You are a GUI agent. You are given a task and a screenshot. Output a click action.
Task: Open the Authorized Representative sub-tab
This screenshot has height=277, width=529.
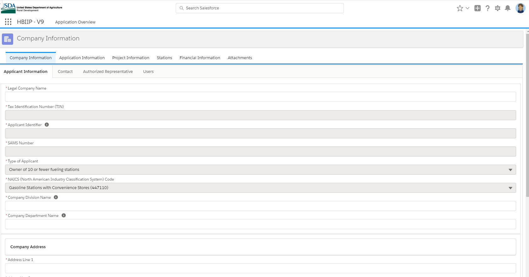(x=108, y=72)
